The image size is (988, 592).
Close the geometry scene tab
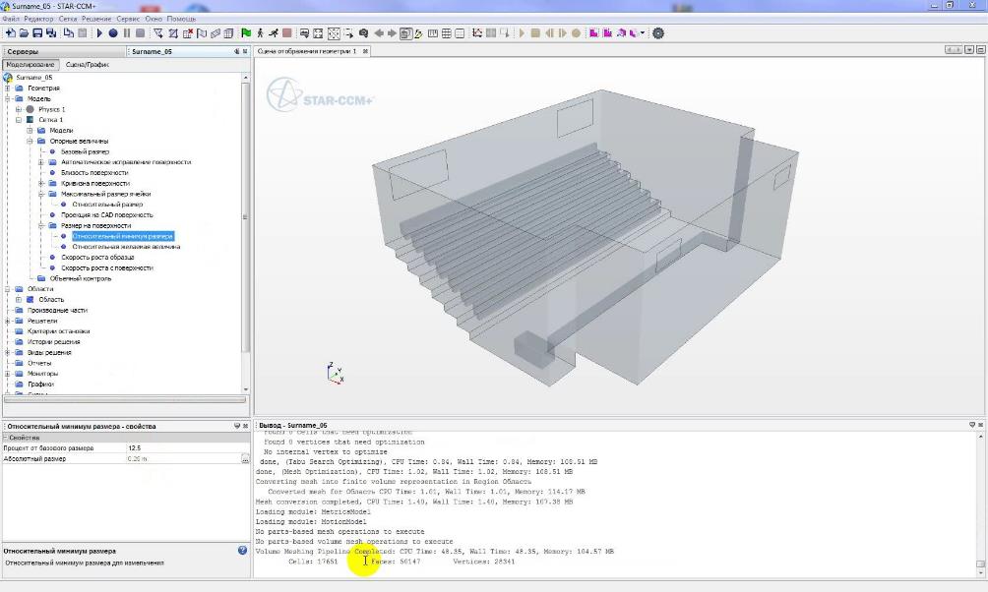[365, 51]
